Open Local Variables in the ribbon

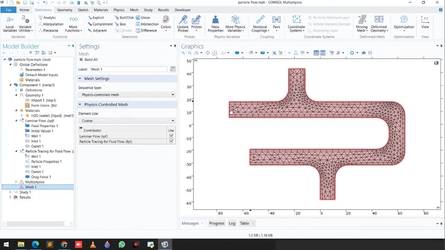[10, 24]
